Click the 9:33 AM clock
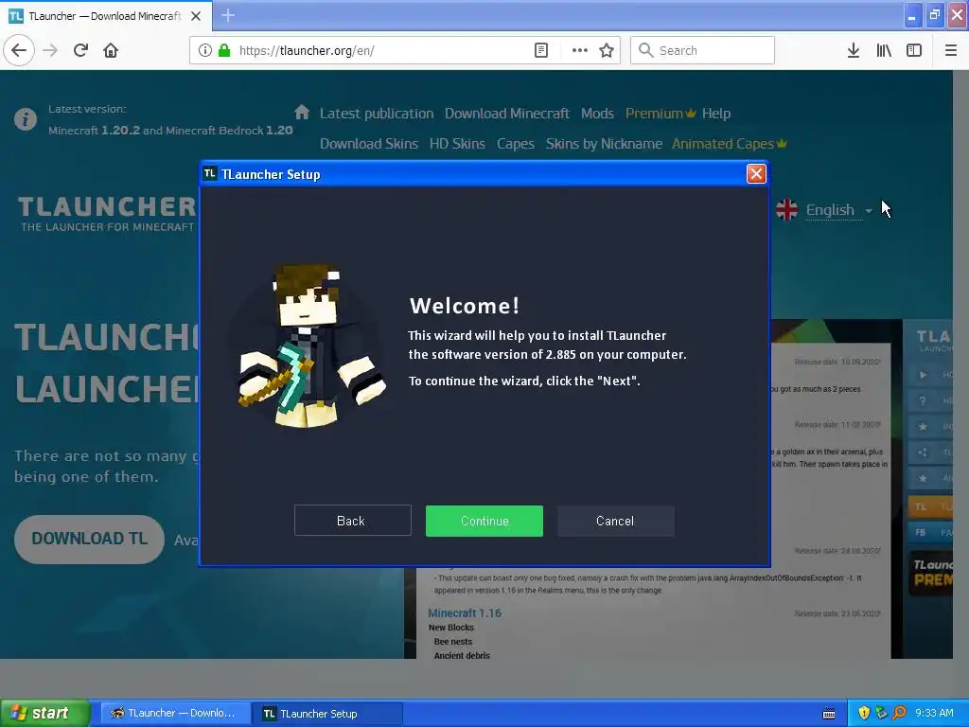The image size is (969, 727). pos(934,713)
